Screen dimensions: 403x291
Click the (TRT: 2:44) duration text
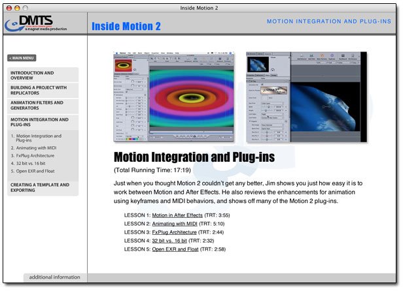pyautogui.click(x=211, y=232)
